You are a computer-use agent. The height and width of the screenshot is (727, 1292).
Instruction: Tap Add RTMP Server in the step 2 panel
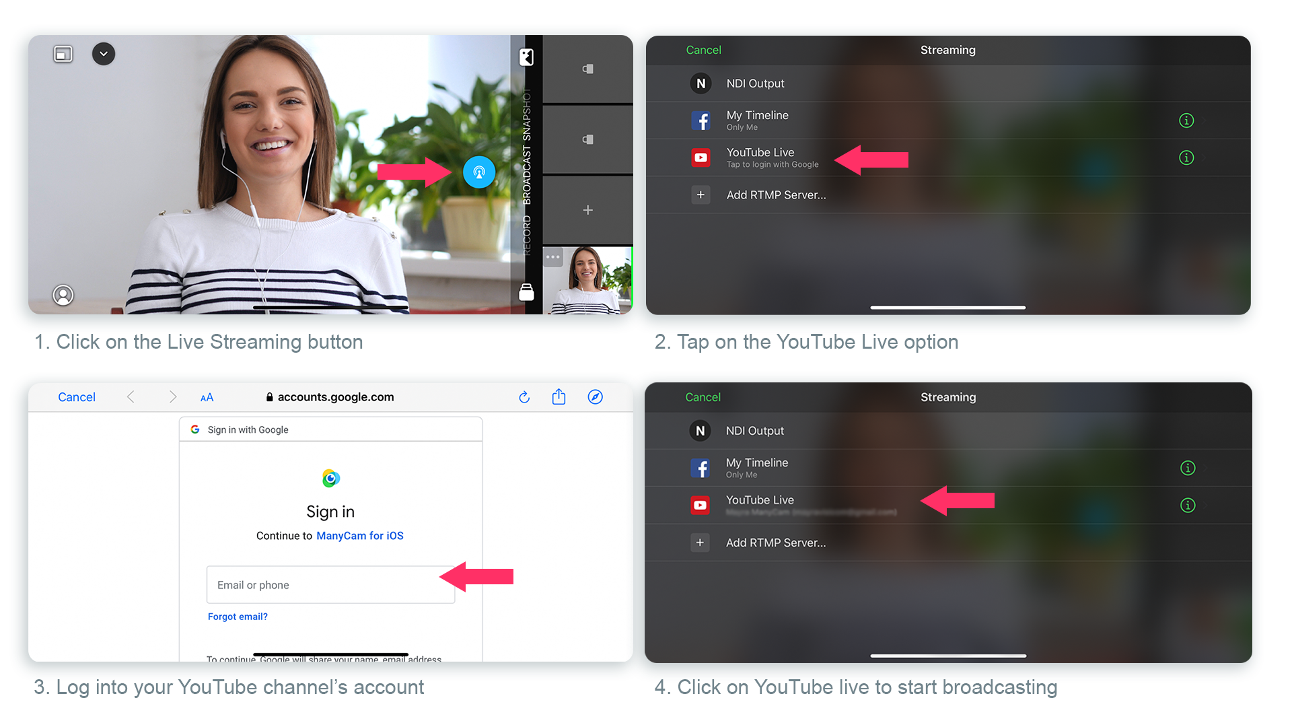(948, 195)
